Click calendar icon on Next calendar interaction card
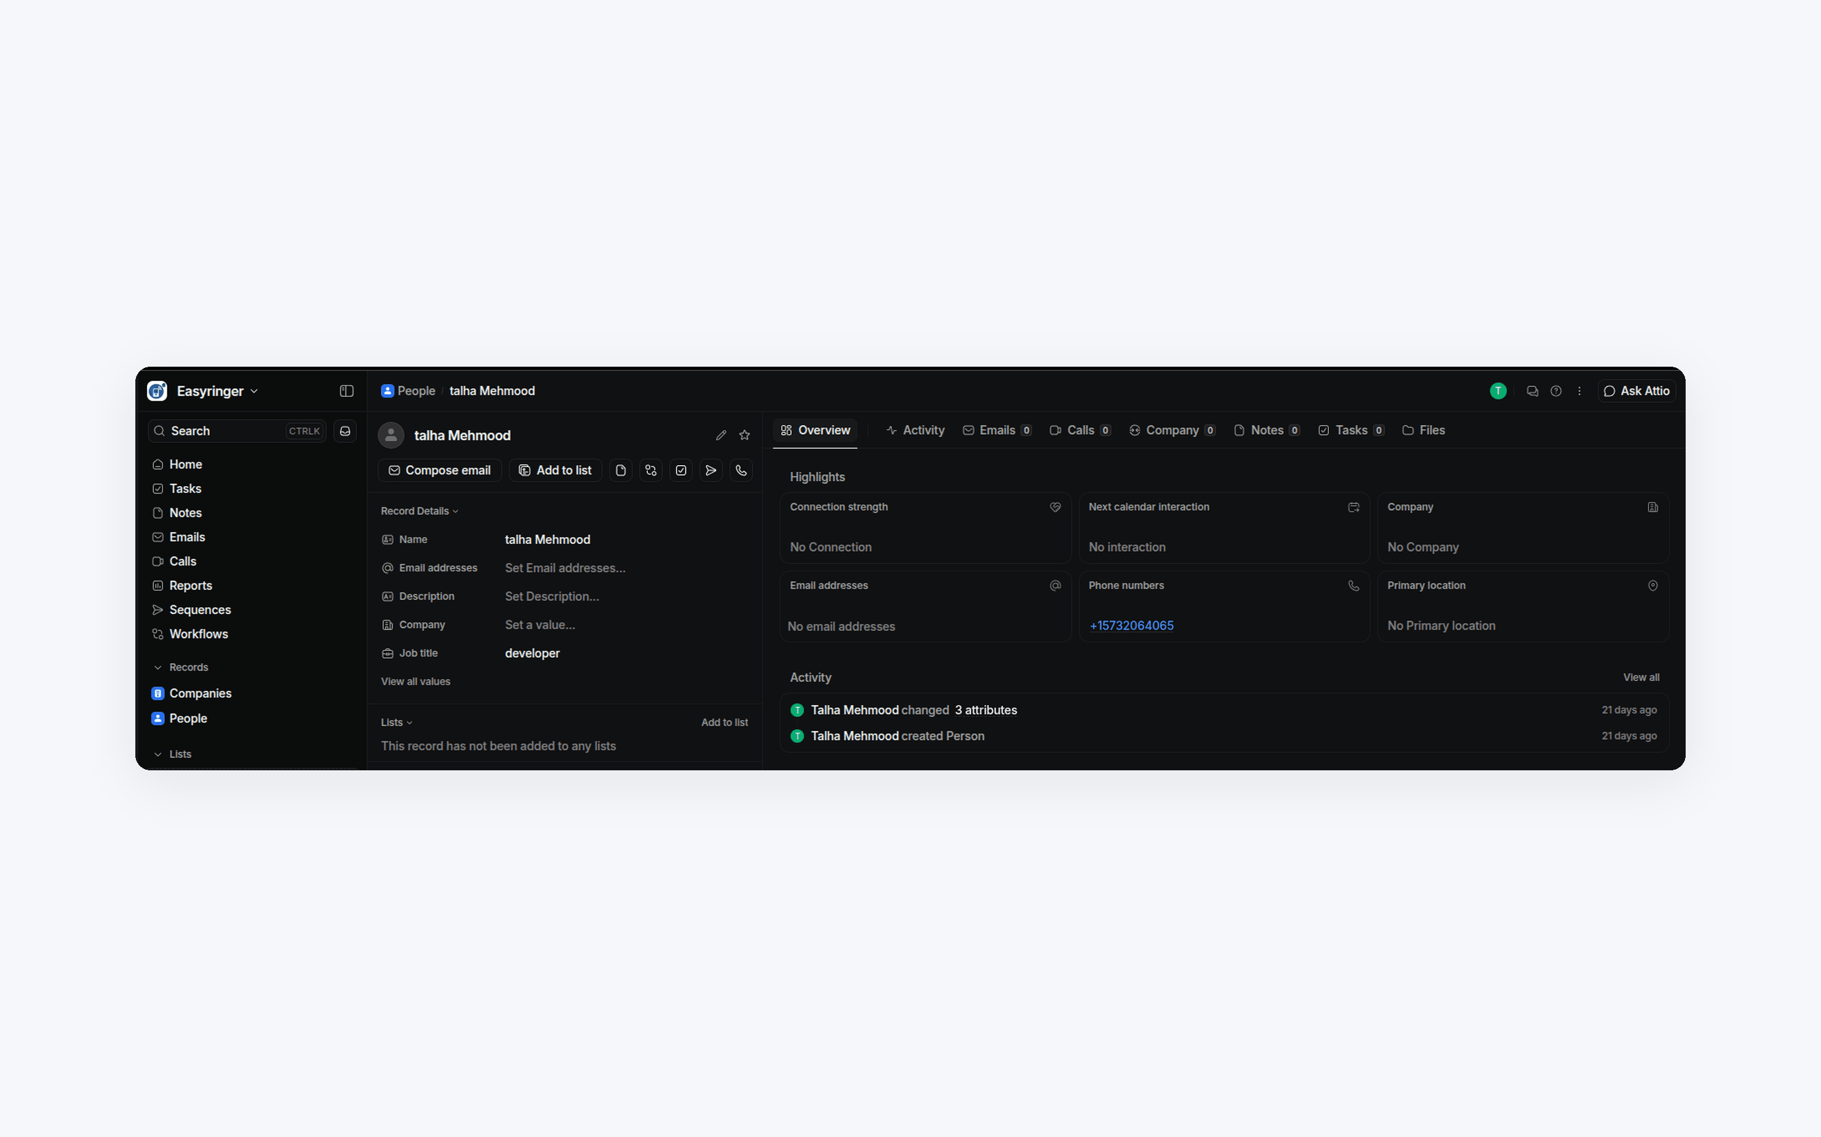The height and width of the screenshot is (1137, 1821). click(x=1354, y=508)
